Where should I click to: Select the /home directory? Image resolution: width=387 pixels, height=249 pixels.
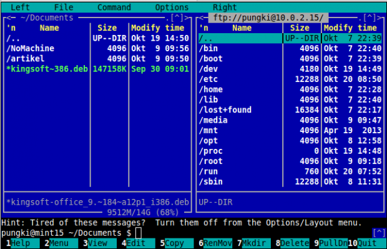tap(290, 89)
